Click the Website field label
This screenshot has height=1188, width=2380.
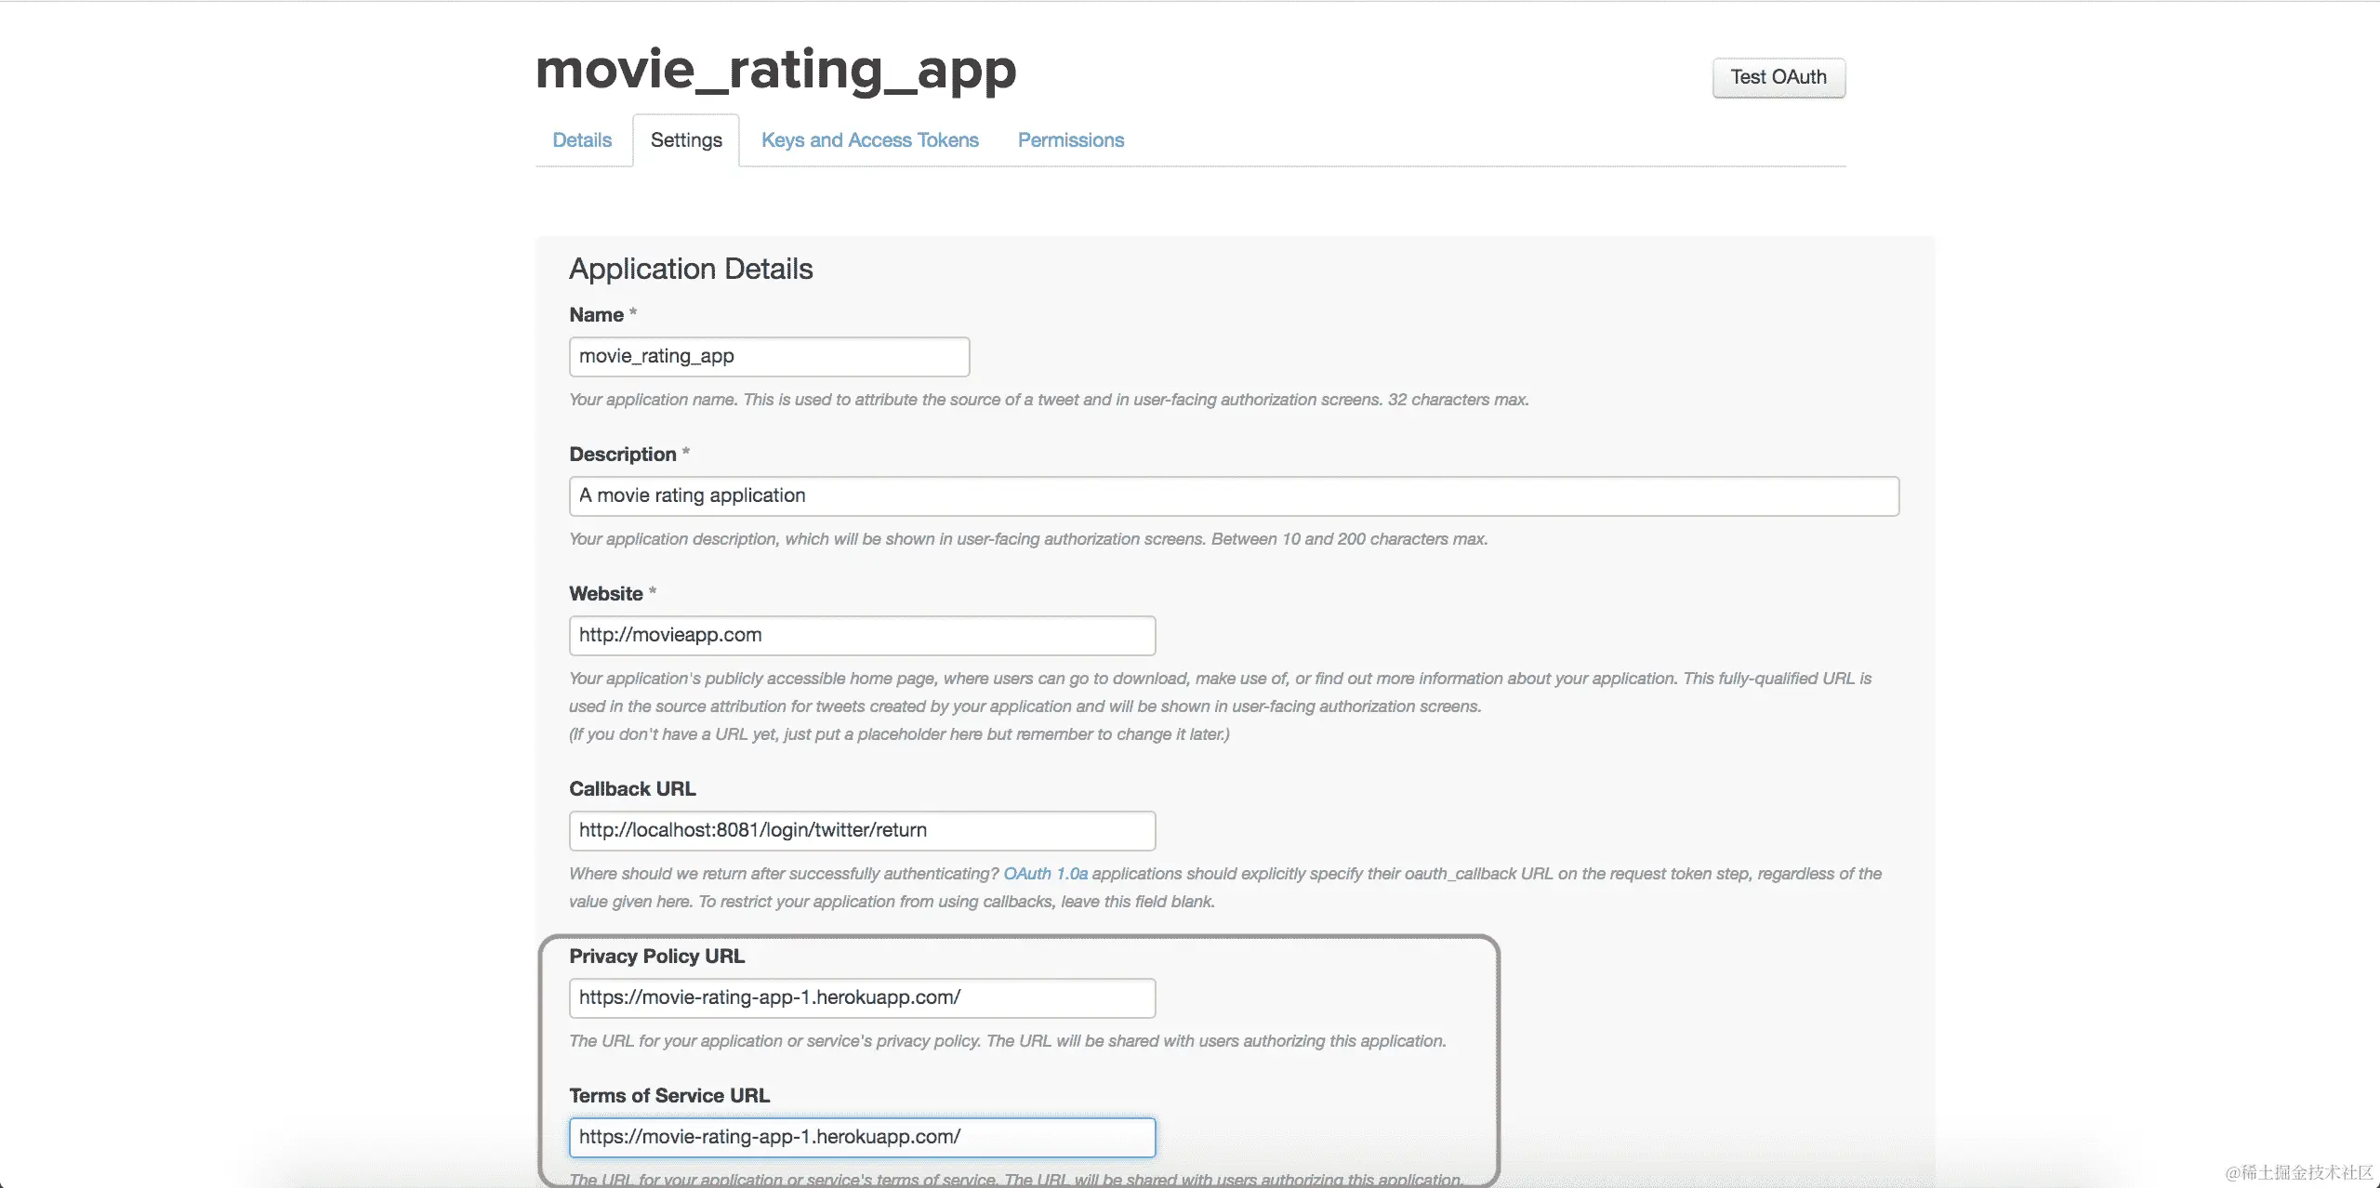(605, 594)
